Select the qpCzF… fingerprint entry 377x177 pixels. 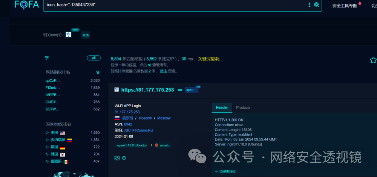[x=53, y=80]
